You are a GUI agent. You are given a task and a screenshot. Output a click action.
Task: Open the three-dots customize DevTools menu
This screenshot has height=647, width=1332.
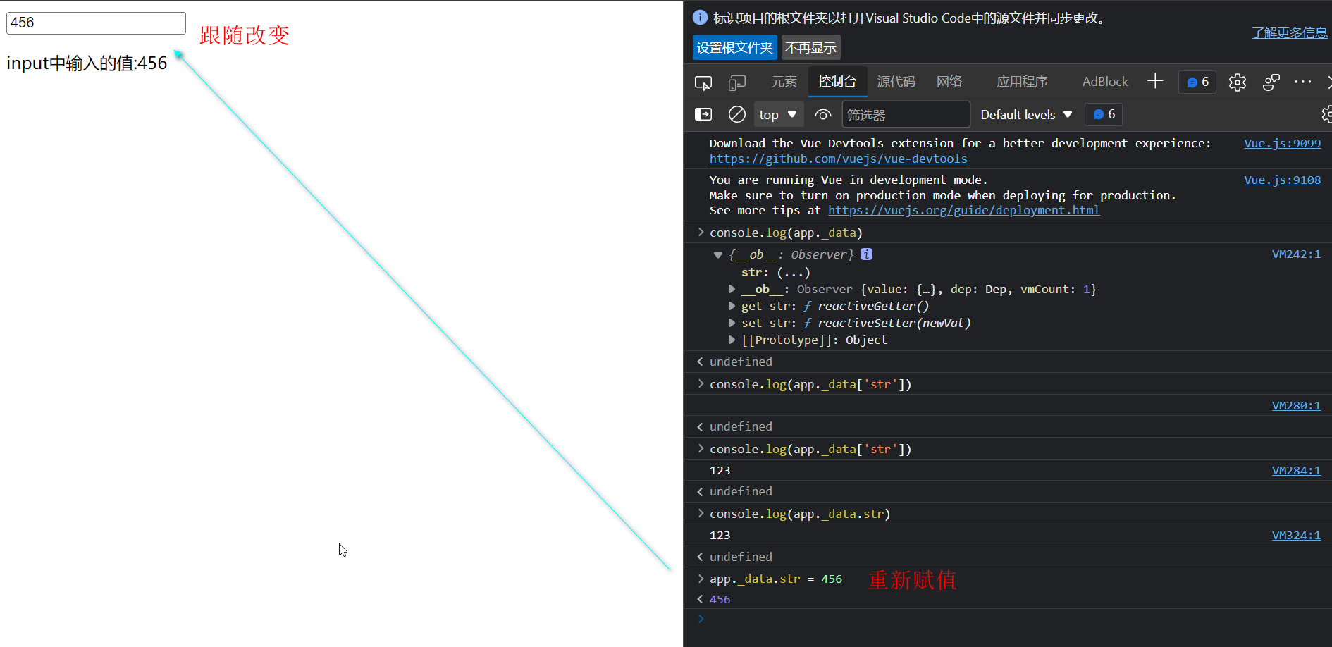click(1303, 82)
